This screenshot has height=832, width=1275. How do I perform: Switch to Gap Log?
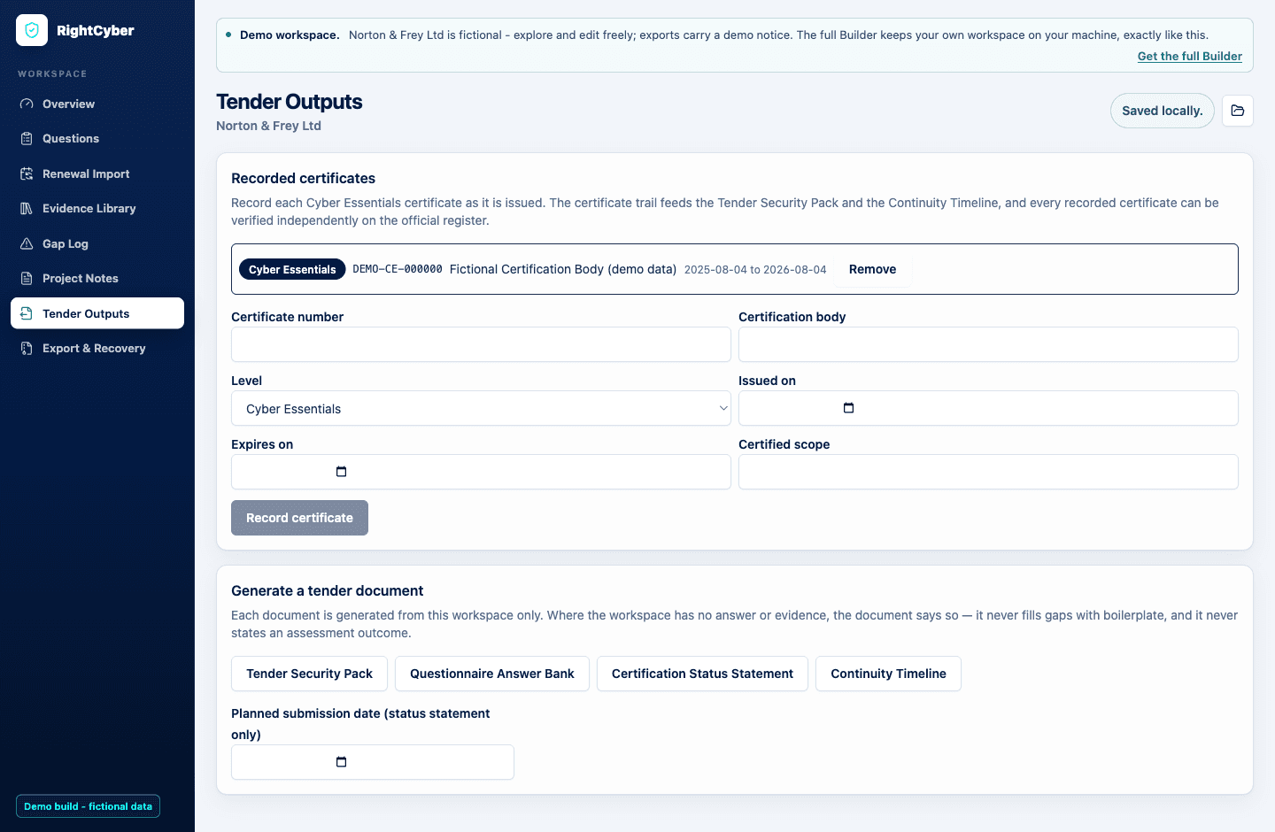[97, 243]
